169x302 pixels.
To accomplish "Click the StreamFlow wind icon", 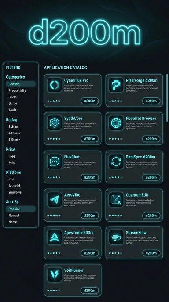I will (116, 237).
